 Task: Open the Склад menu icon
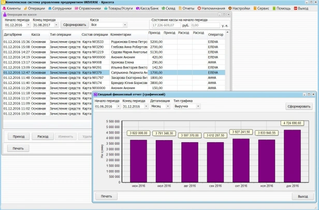163,8
